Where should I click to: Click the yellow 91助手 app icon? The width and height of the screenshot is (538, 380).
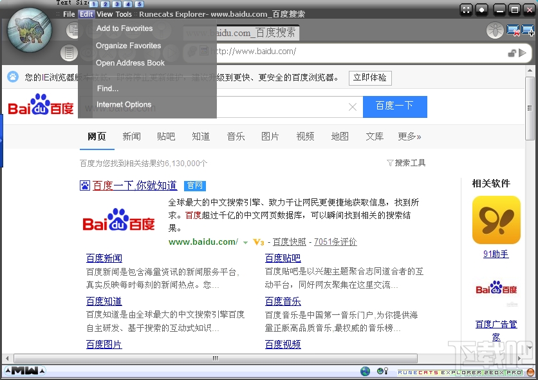(496, 220)
